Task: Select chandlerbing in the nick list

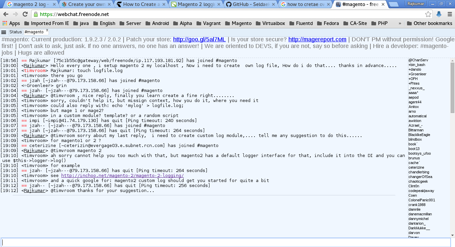Action: (x=419, y=172)
